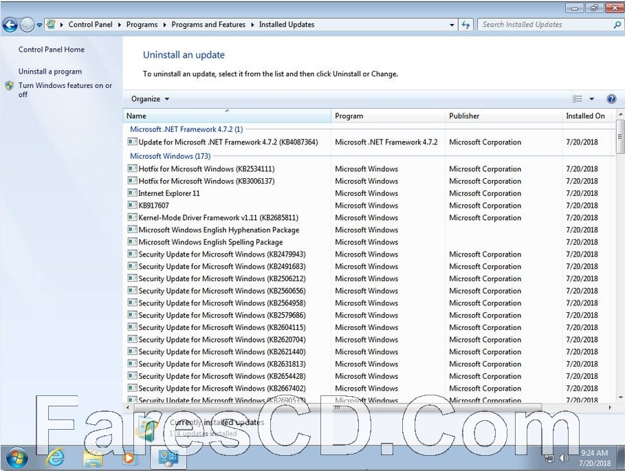Open the Organize menu
Viewport: 625px width, 471px height.
point(150,99)
